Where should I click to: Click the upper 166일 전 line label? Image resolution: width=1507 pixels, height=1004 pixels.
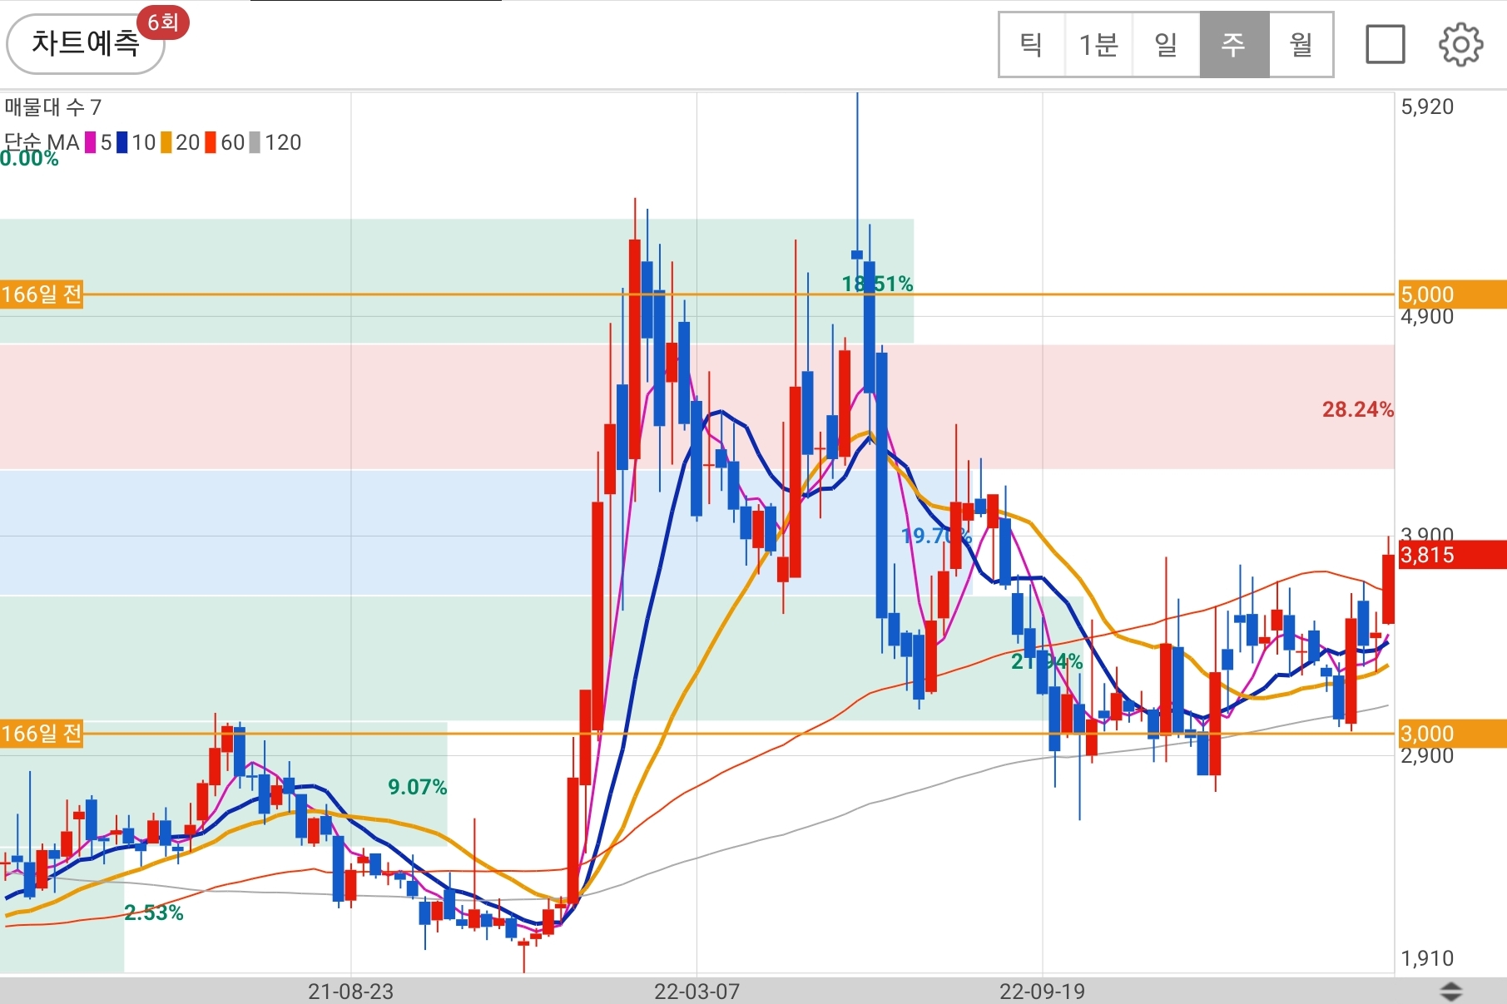42,294
